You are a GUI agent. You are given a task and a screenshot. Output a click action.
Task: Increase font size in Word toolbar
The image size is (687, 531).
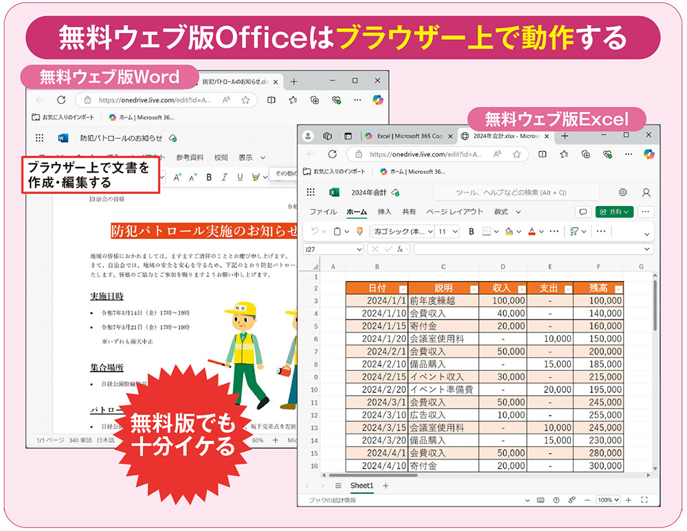177,177
